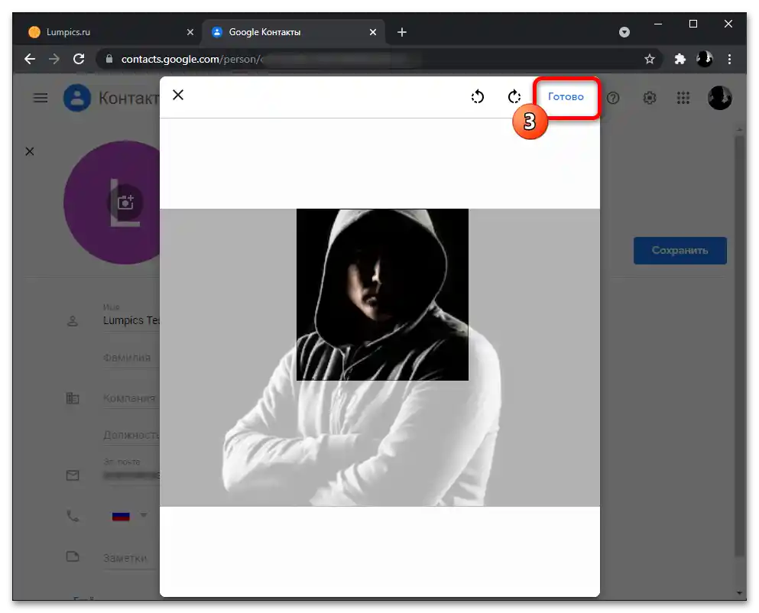Screen dimensions: 759x613
Task: Click the page vertical scrollbar
Action: point(739,346)
